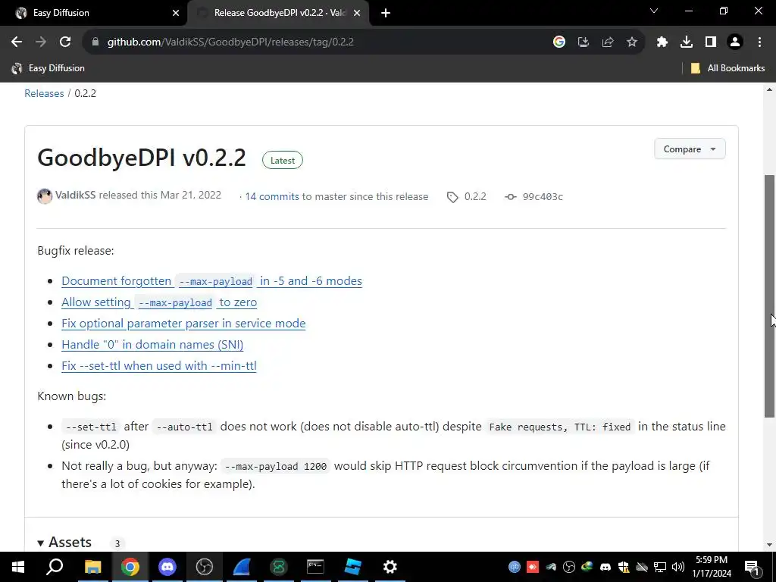Open ValdikSS user avatar

(x=45, y=196)
